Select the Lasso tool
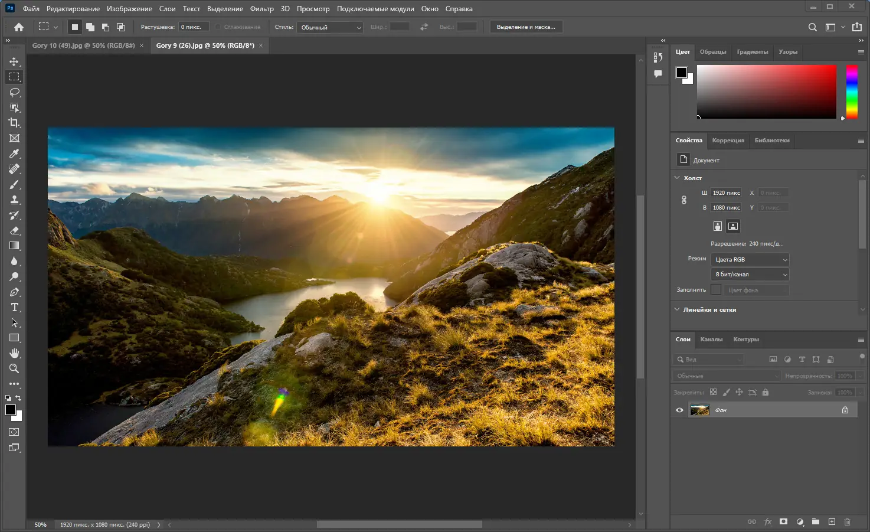Viewport: 870px width, 532px height. tap(14, 92)
